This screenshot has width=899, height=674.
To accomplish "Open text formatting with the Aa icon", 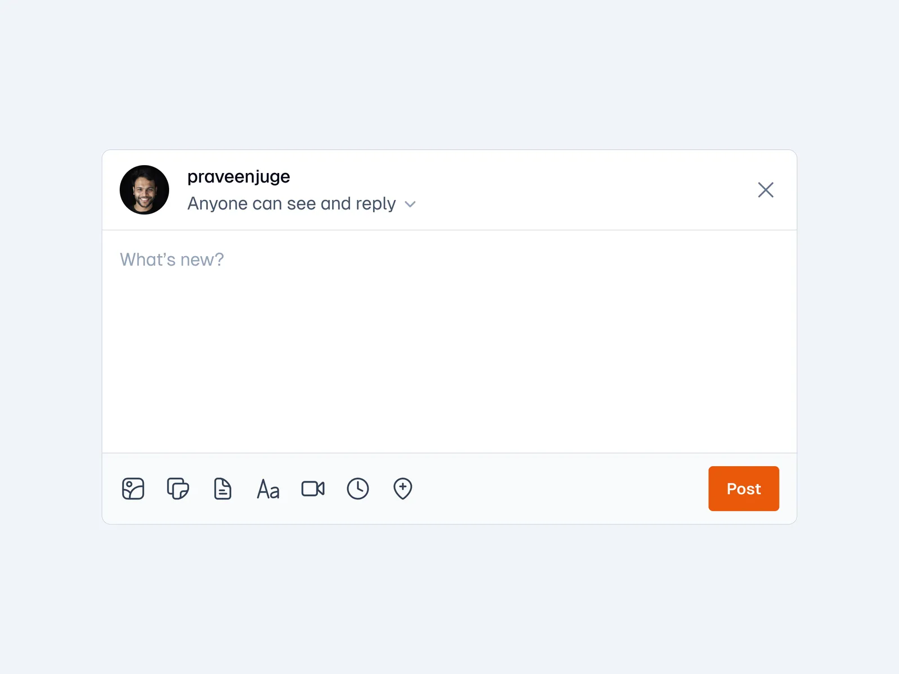I will point(268,489).
